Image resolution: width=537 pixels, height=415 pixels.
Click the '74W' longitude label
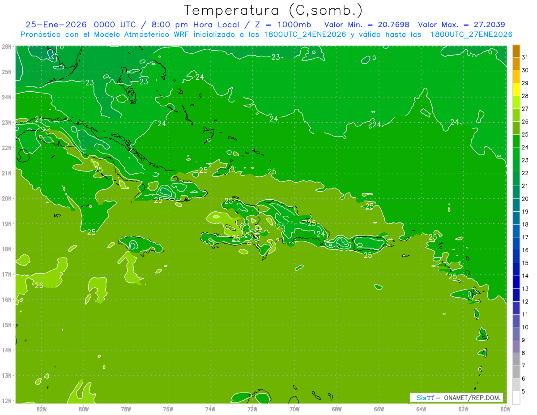click(210, 409)
